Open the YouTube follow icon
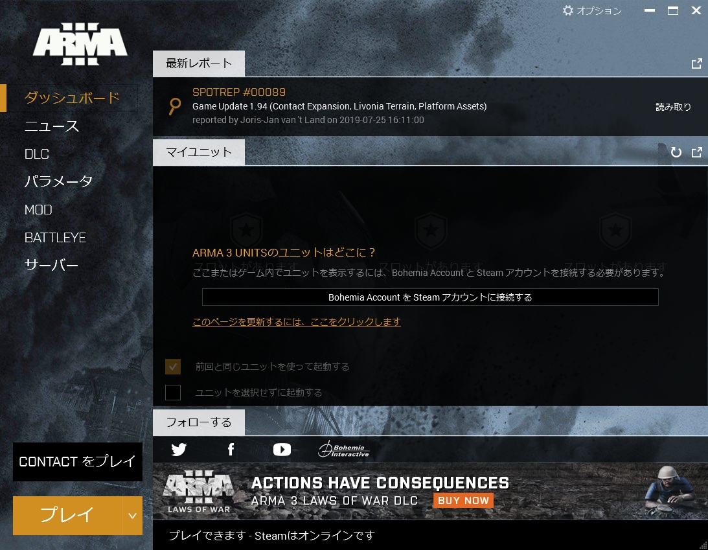Screen dimensions: 708x550 click(282, 450)
